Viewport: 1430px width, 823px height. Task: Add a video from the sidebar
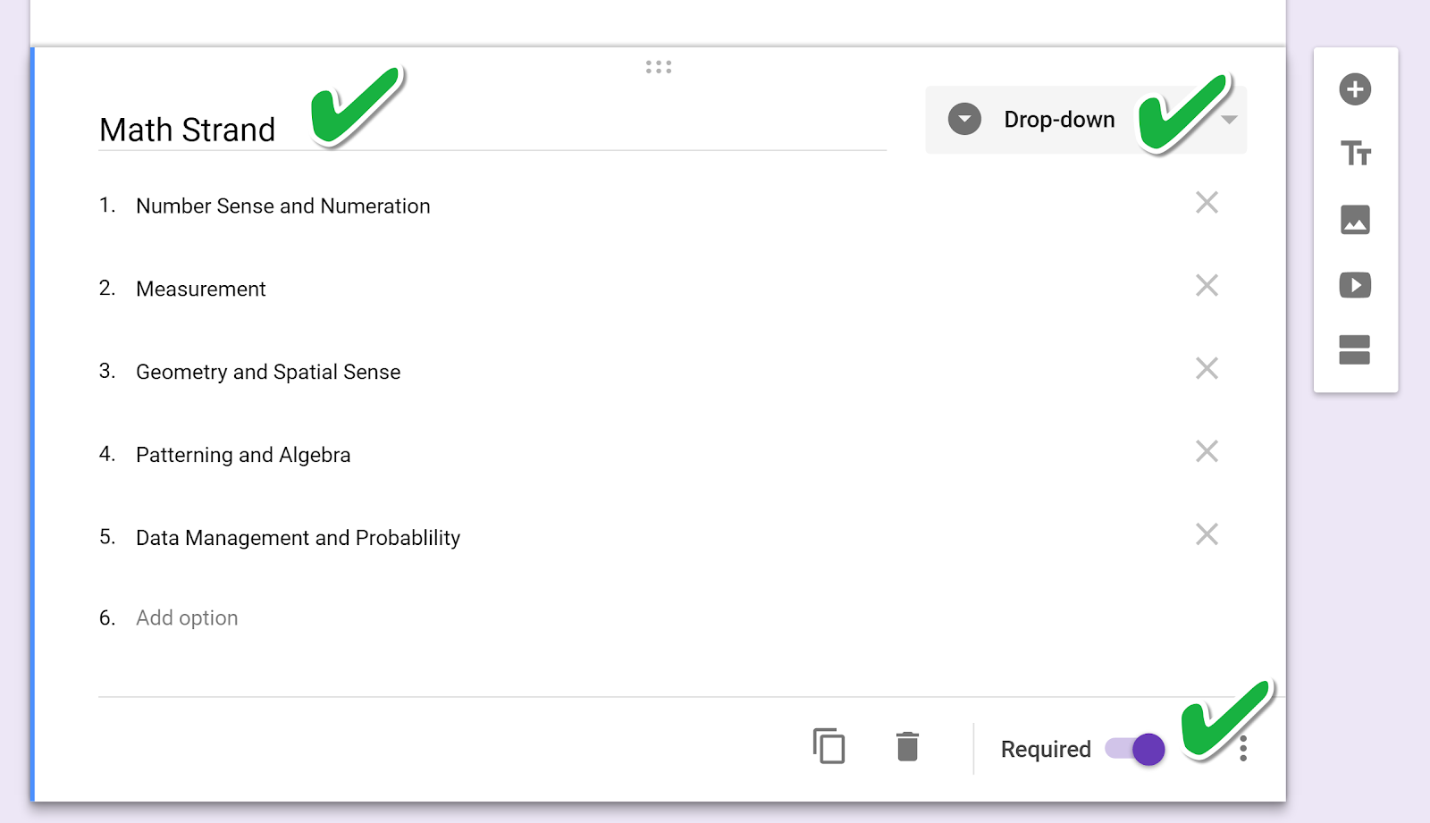[x=1355, y=285]
